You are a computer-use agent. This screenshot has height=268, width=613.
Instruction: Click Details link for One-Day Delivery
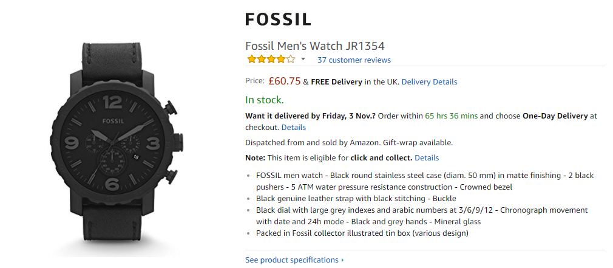(294, 128)
